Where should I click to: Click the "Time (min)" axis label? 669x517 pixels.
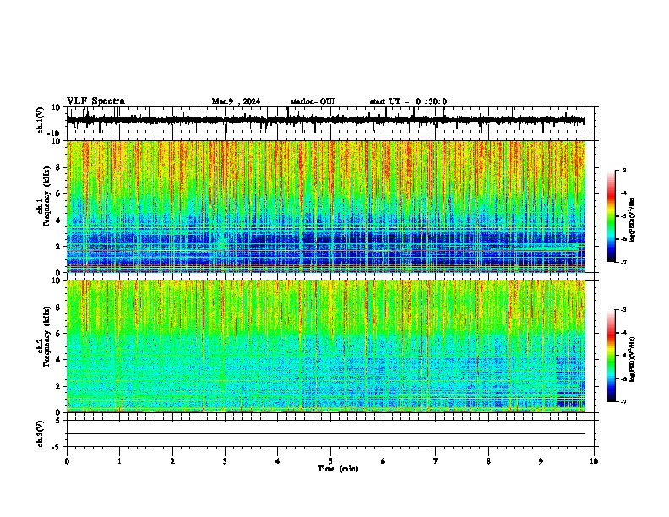(x=338, y=469)
